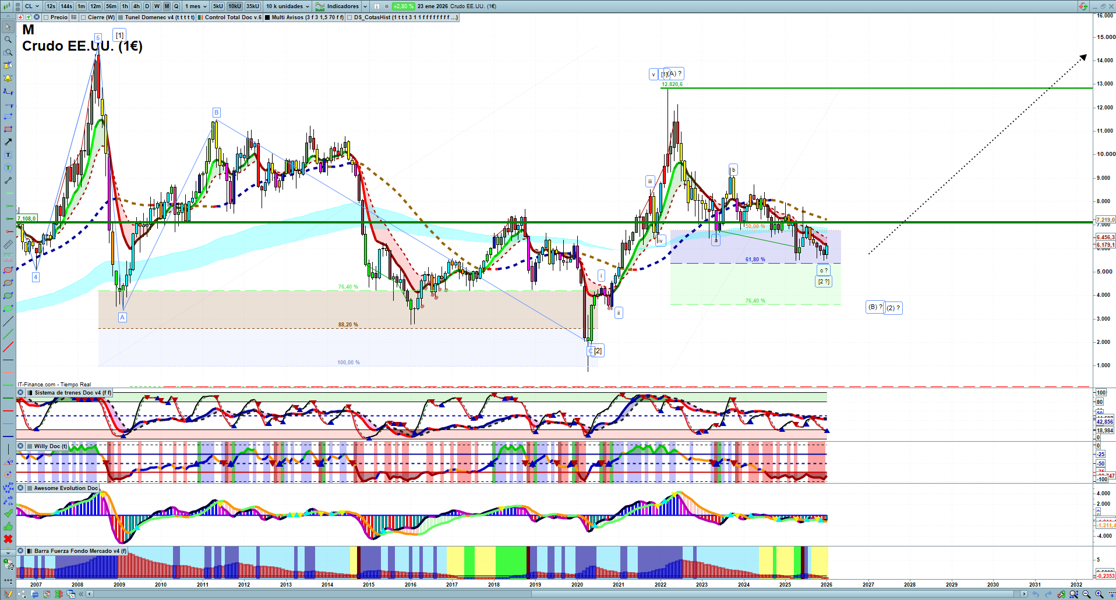This screenshot has width=1116, height=600.
Task: Click the green thumbs-up sidebar icon
Action: click(8, 526)
